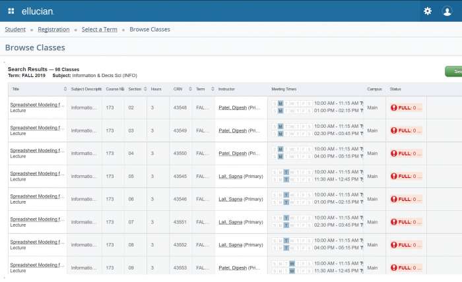The height and width of the screenshot is (282, 462).
Task: Click the highlighted Monday box for section 02
Action: click(x=280, y=103)
